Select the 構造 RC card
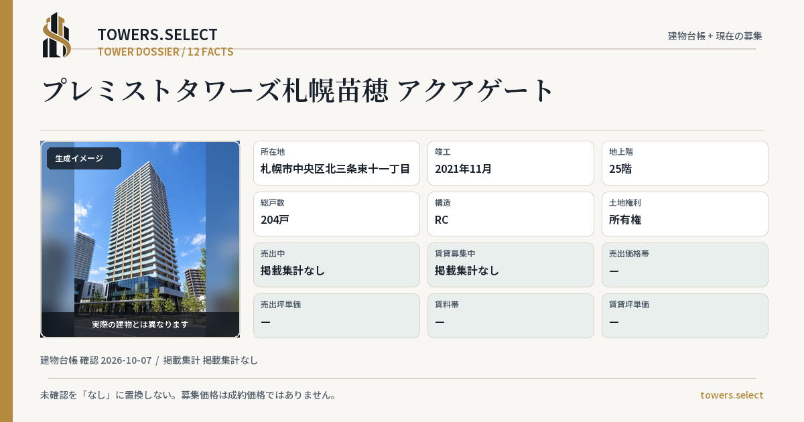Viewport: 804px width, 422px height. 511,214
